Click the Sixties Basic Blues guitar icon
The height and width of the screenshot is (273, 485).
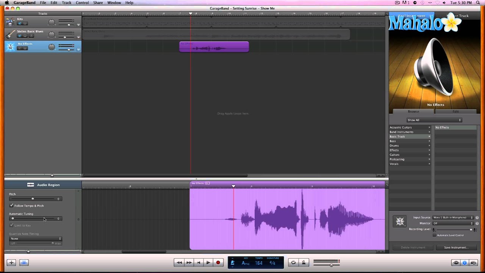point(10,35)
